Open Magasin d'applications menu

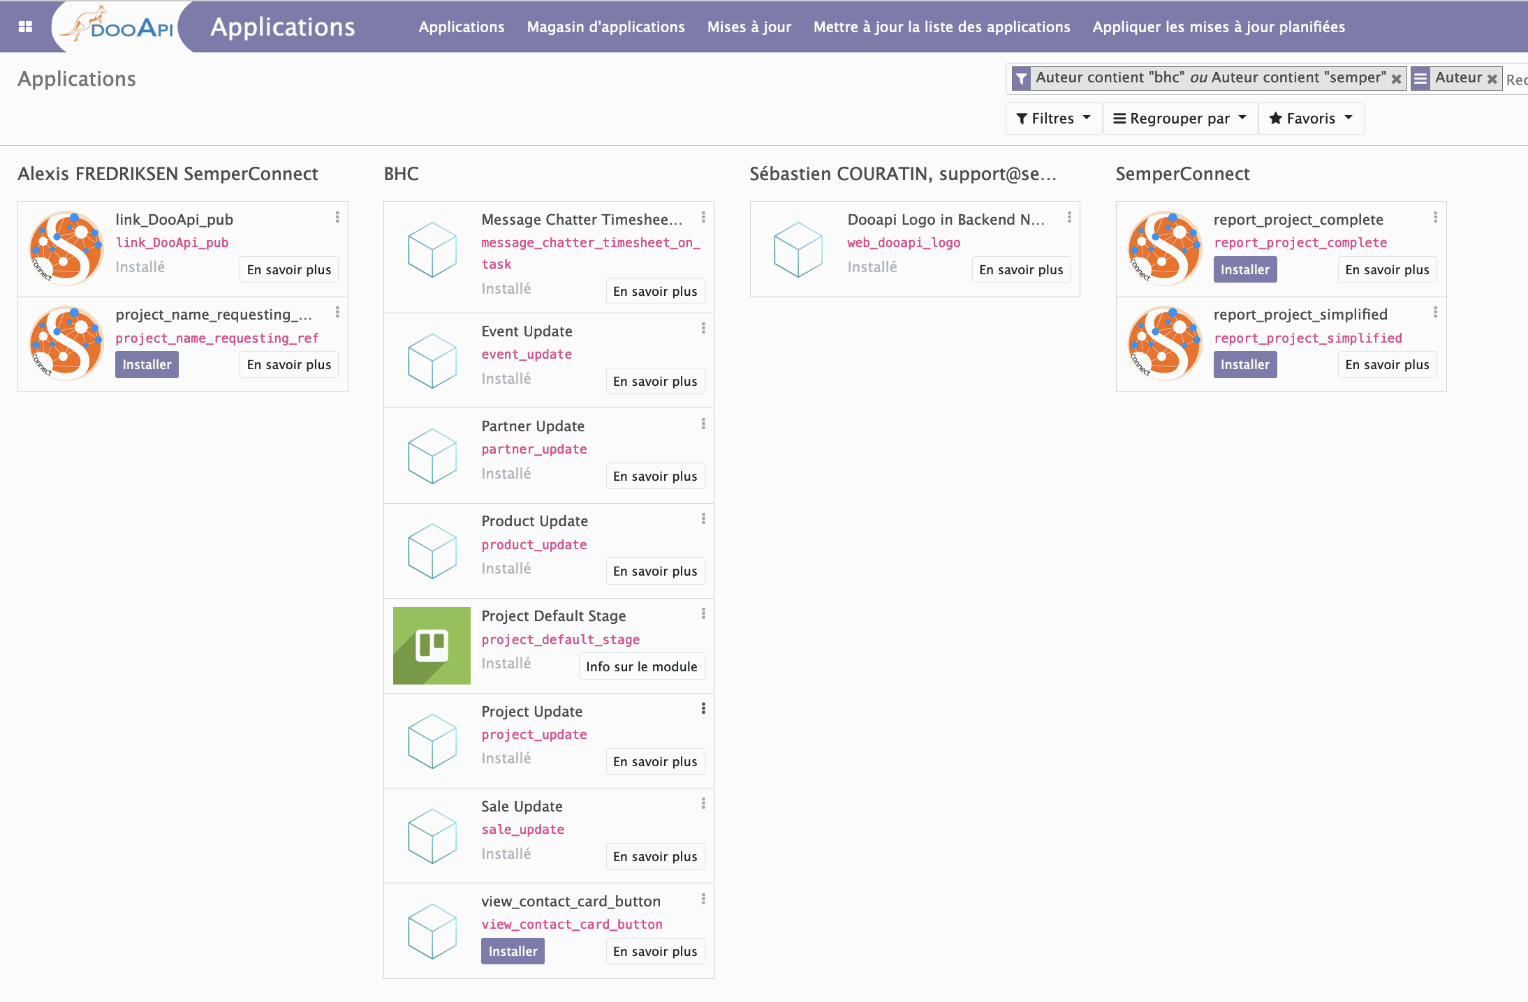(x=606, y=27)
